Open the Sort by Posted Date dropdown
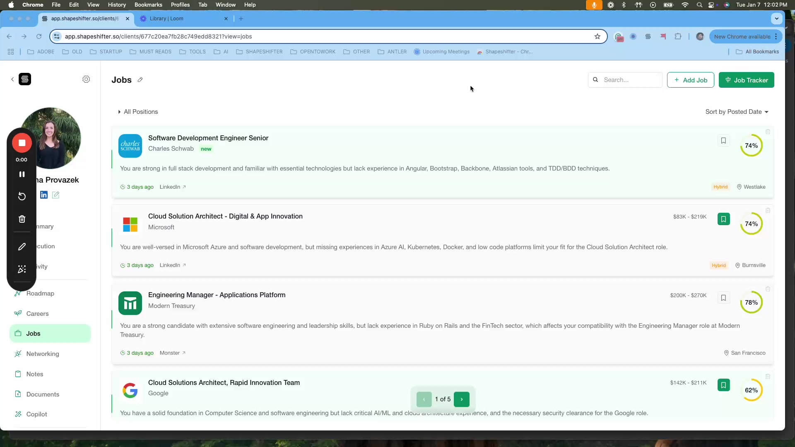Viewport: 795px width, 447px height. [x=737, y=112]
